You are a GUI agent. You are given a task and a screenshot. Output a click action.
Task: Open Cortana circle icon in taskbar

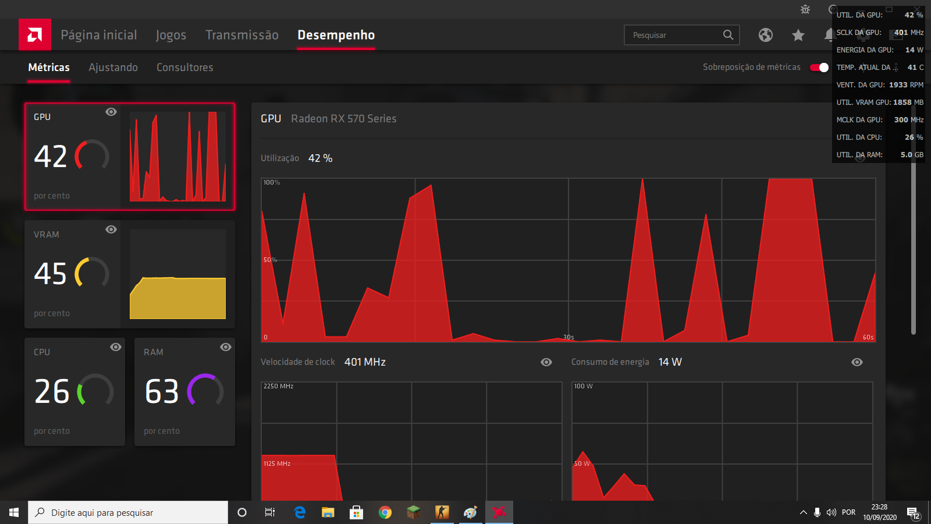click(242, 512)
